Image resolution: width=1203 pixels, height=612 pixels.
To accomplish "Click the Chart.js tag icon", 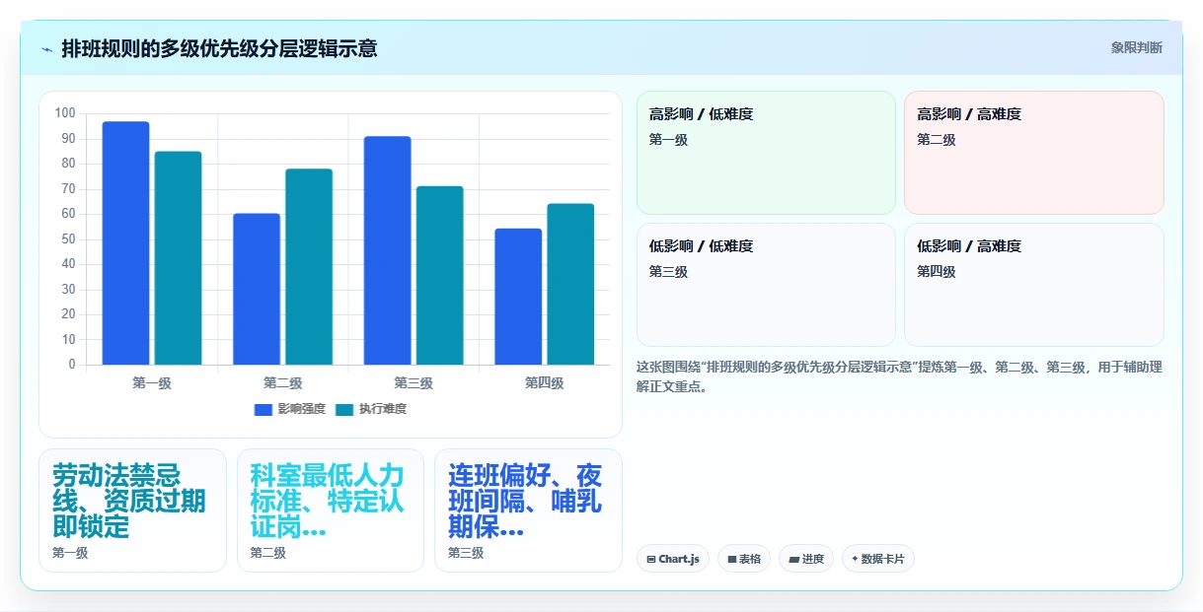I will 651,559.
